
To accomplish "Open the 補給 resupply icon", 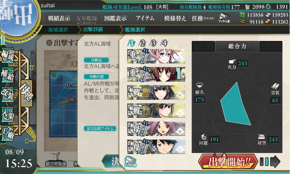I will pos(8,75).
